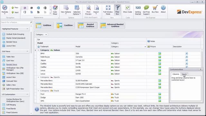The image size is (206, 116).
Task: Collapse the Grid Views section
Action: (x=27, y=51)
